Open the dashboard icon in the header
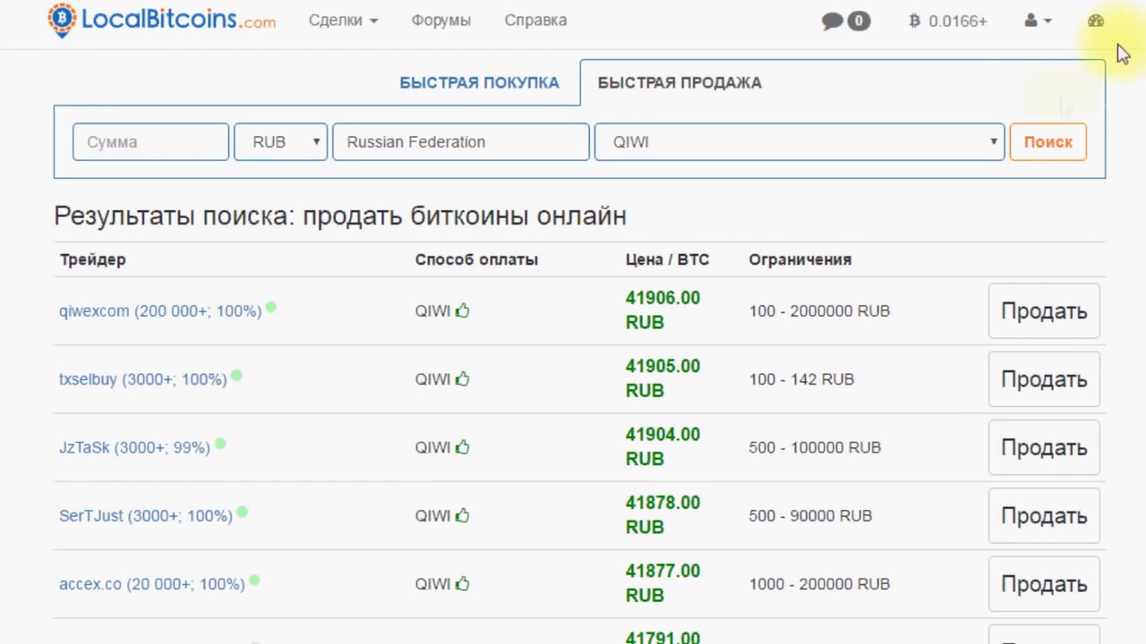This screenshot has height=644, width=1146. pos(1096,21)
